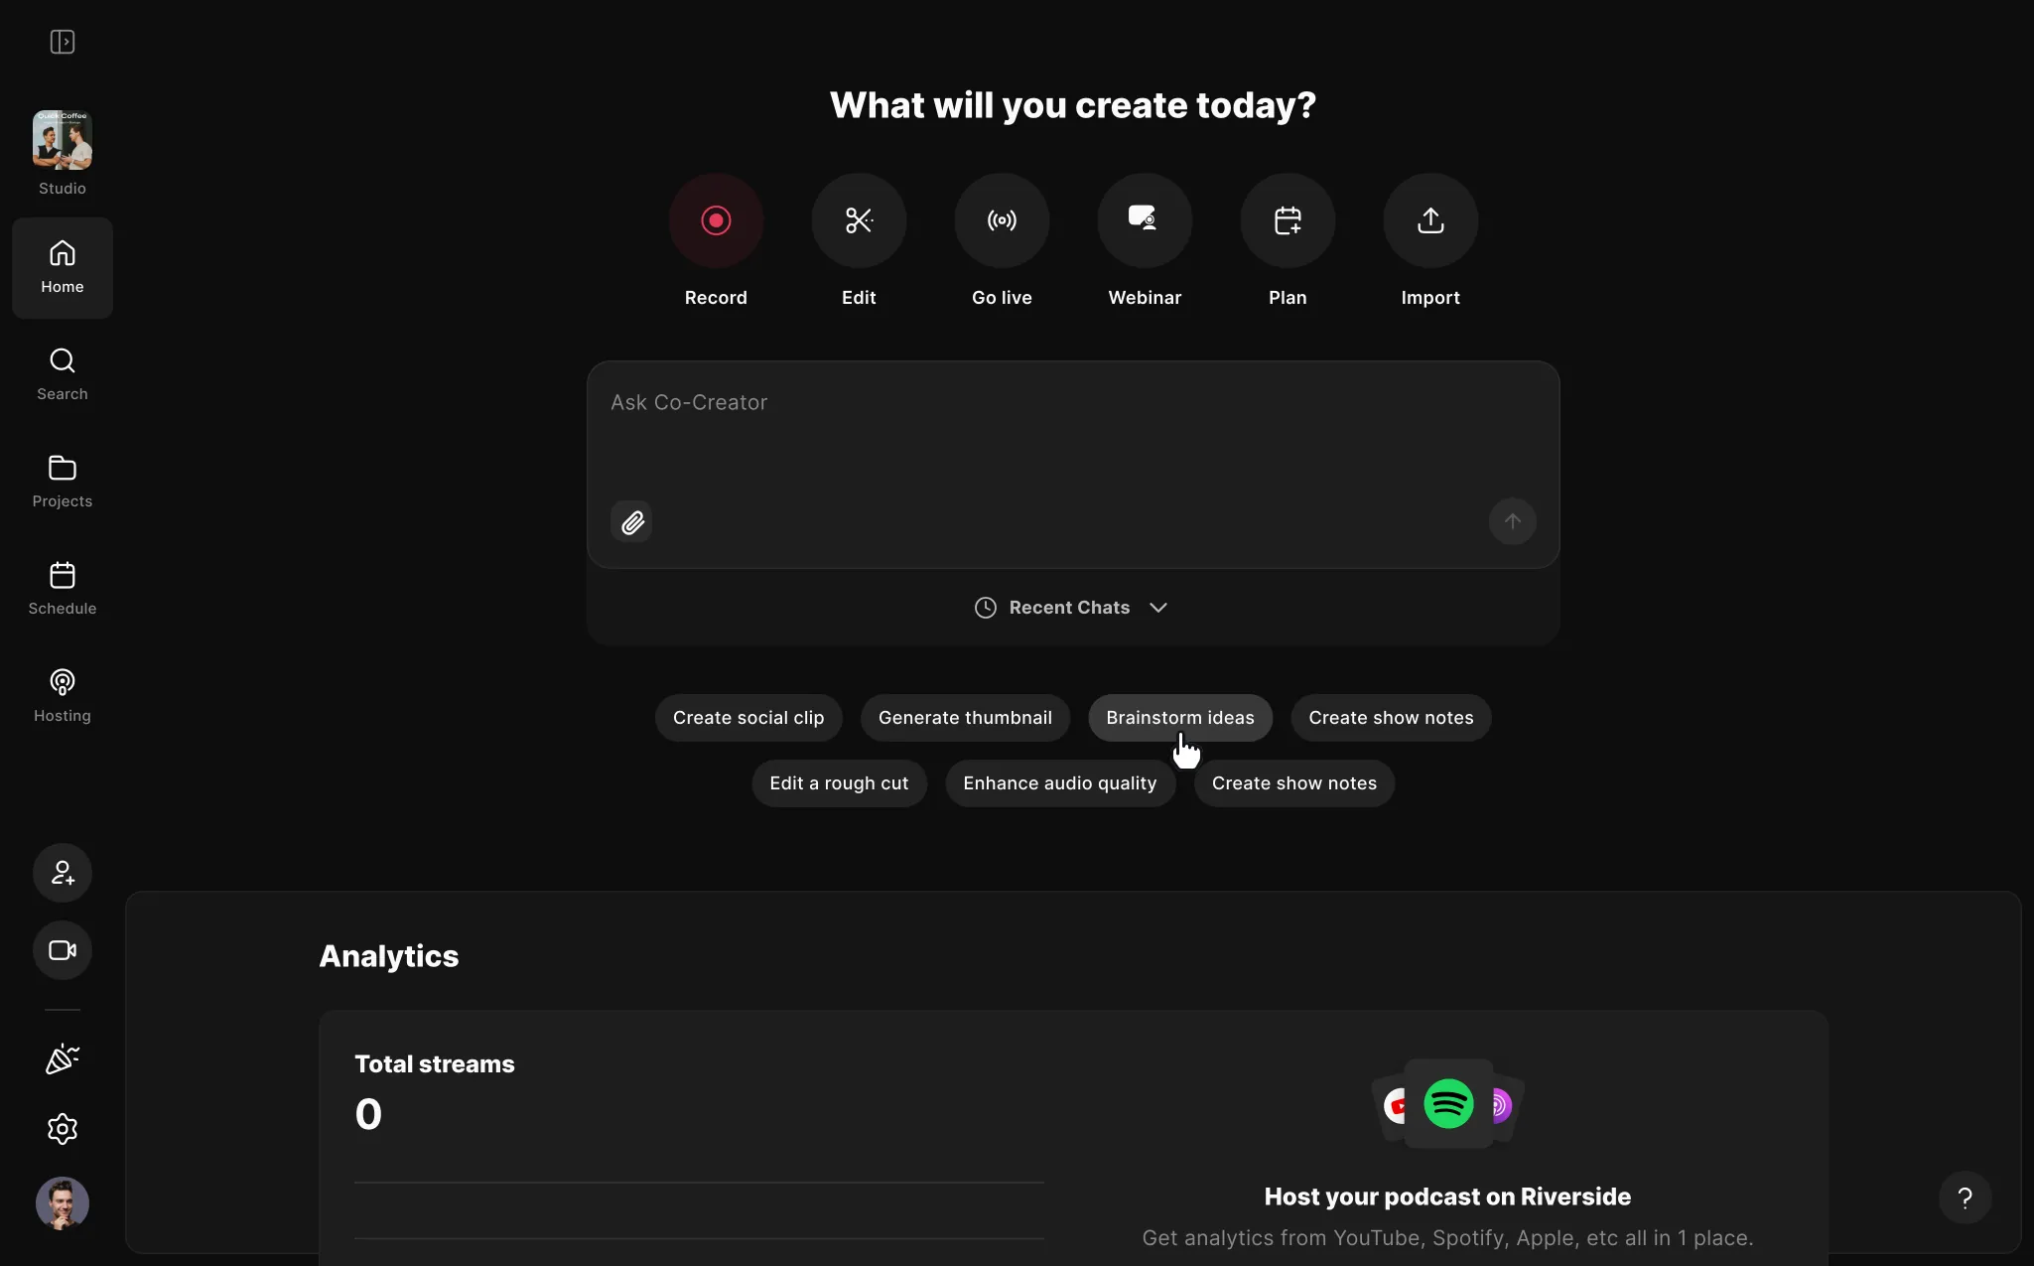Select Create show notes beside Brainstorm ideas
The width and height of the screenshot is (2034, 1266).
tap(1391, 718)
